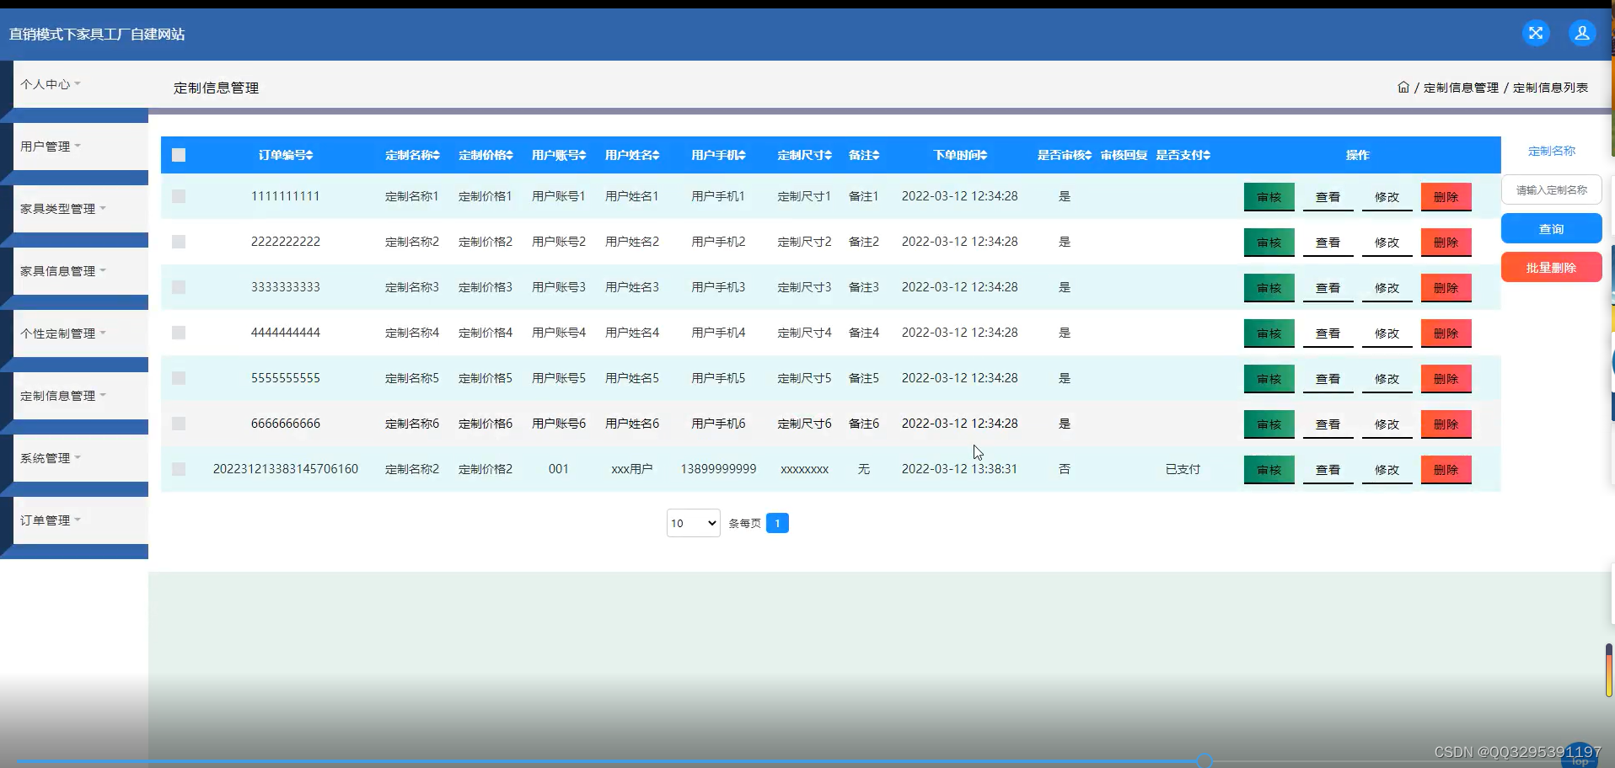Open the user profile icon in header
Screen dimensions: 1615x768
pyautogui.click(x=1582, y=34)
